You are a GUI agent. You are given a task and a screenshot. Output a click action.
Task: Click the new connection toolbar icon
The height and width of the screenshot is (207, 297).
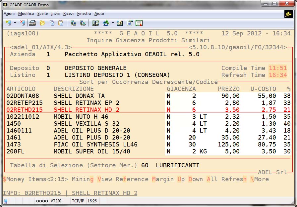pyautogui.click(x=8, y=23)
